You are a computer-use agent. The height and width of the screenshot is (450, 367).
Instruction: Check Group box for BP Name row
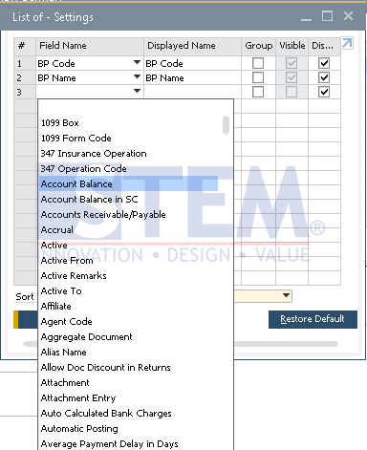click(x=258, y=77)
